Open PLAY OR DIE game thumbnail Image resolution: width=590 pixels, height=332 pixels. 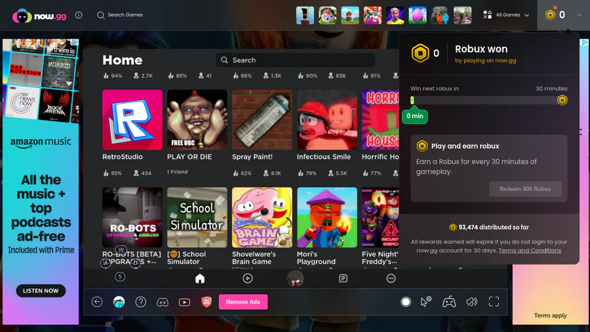tap(197, 119)
